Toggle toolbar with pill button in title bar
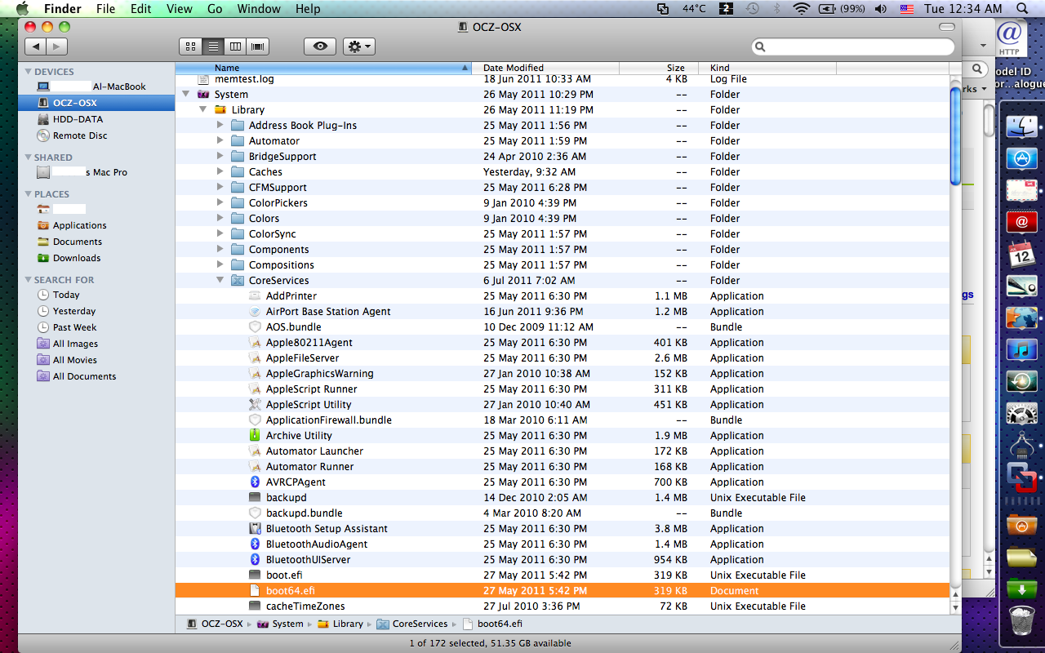 (947, 27)
